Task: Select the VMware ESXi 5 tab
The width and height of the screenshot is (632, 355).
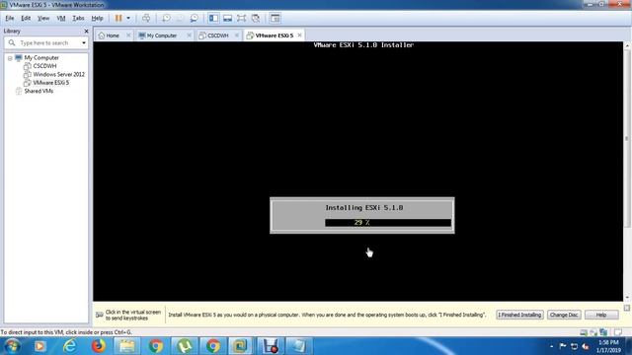Action: point(275,35)
